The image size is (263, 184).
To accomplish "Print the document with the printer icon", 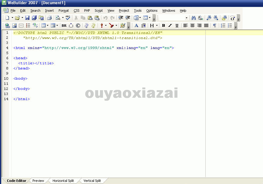I will (x=49, y=18).
